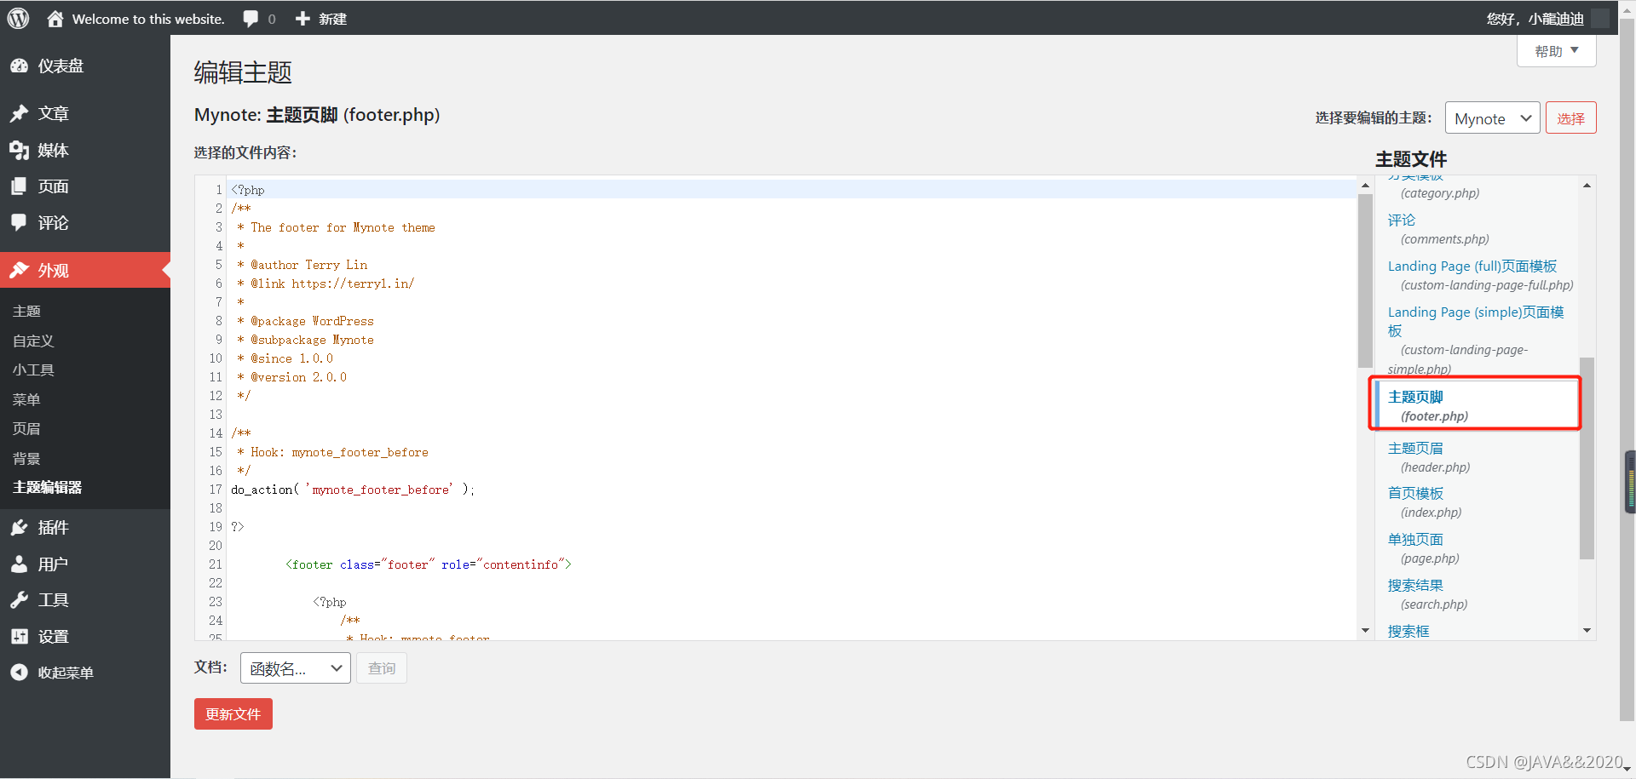Viewport: 1636px width, 779px height.
Task: Click the Pages icon in sidebar
Action: (19, 186)
